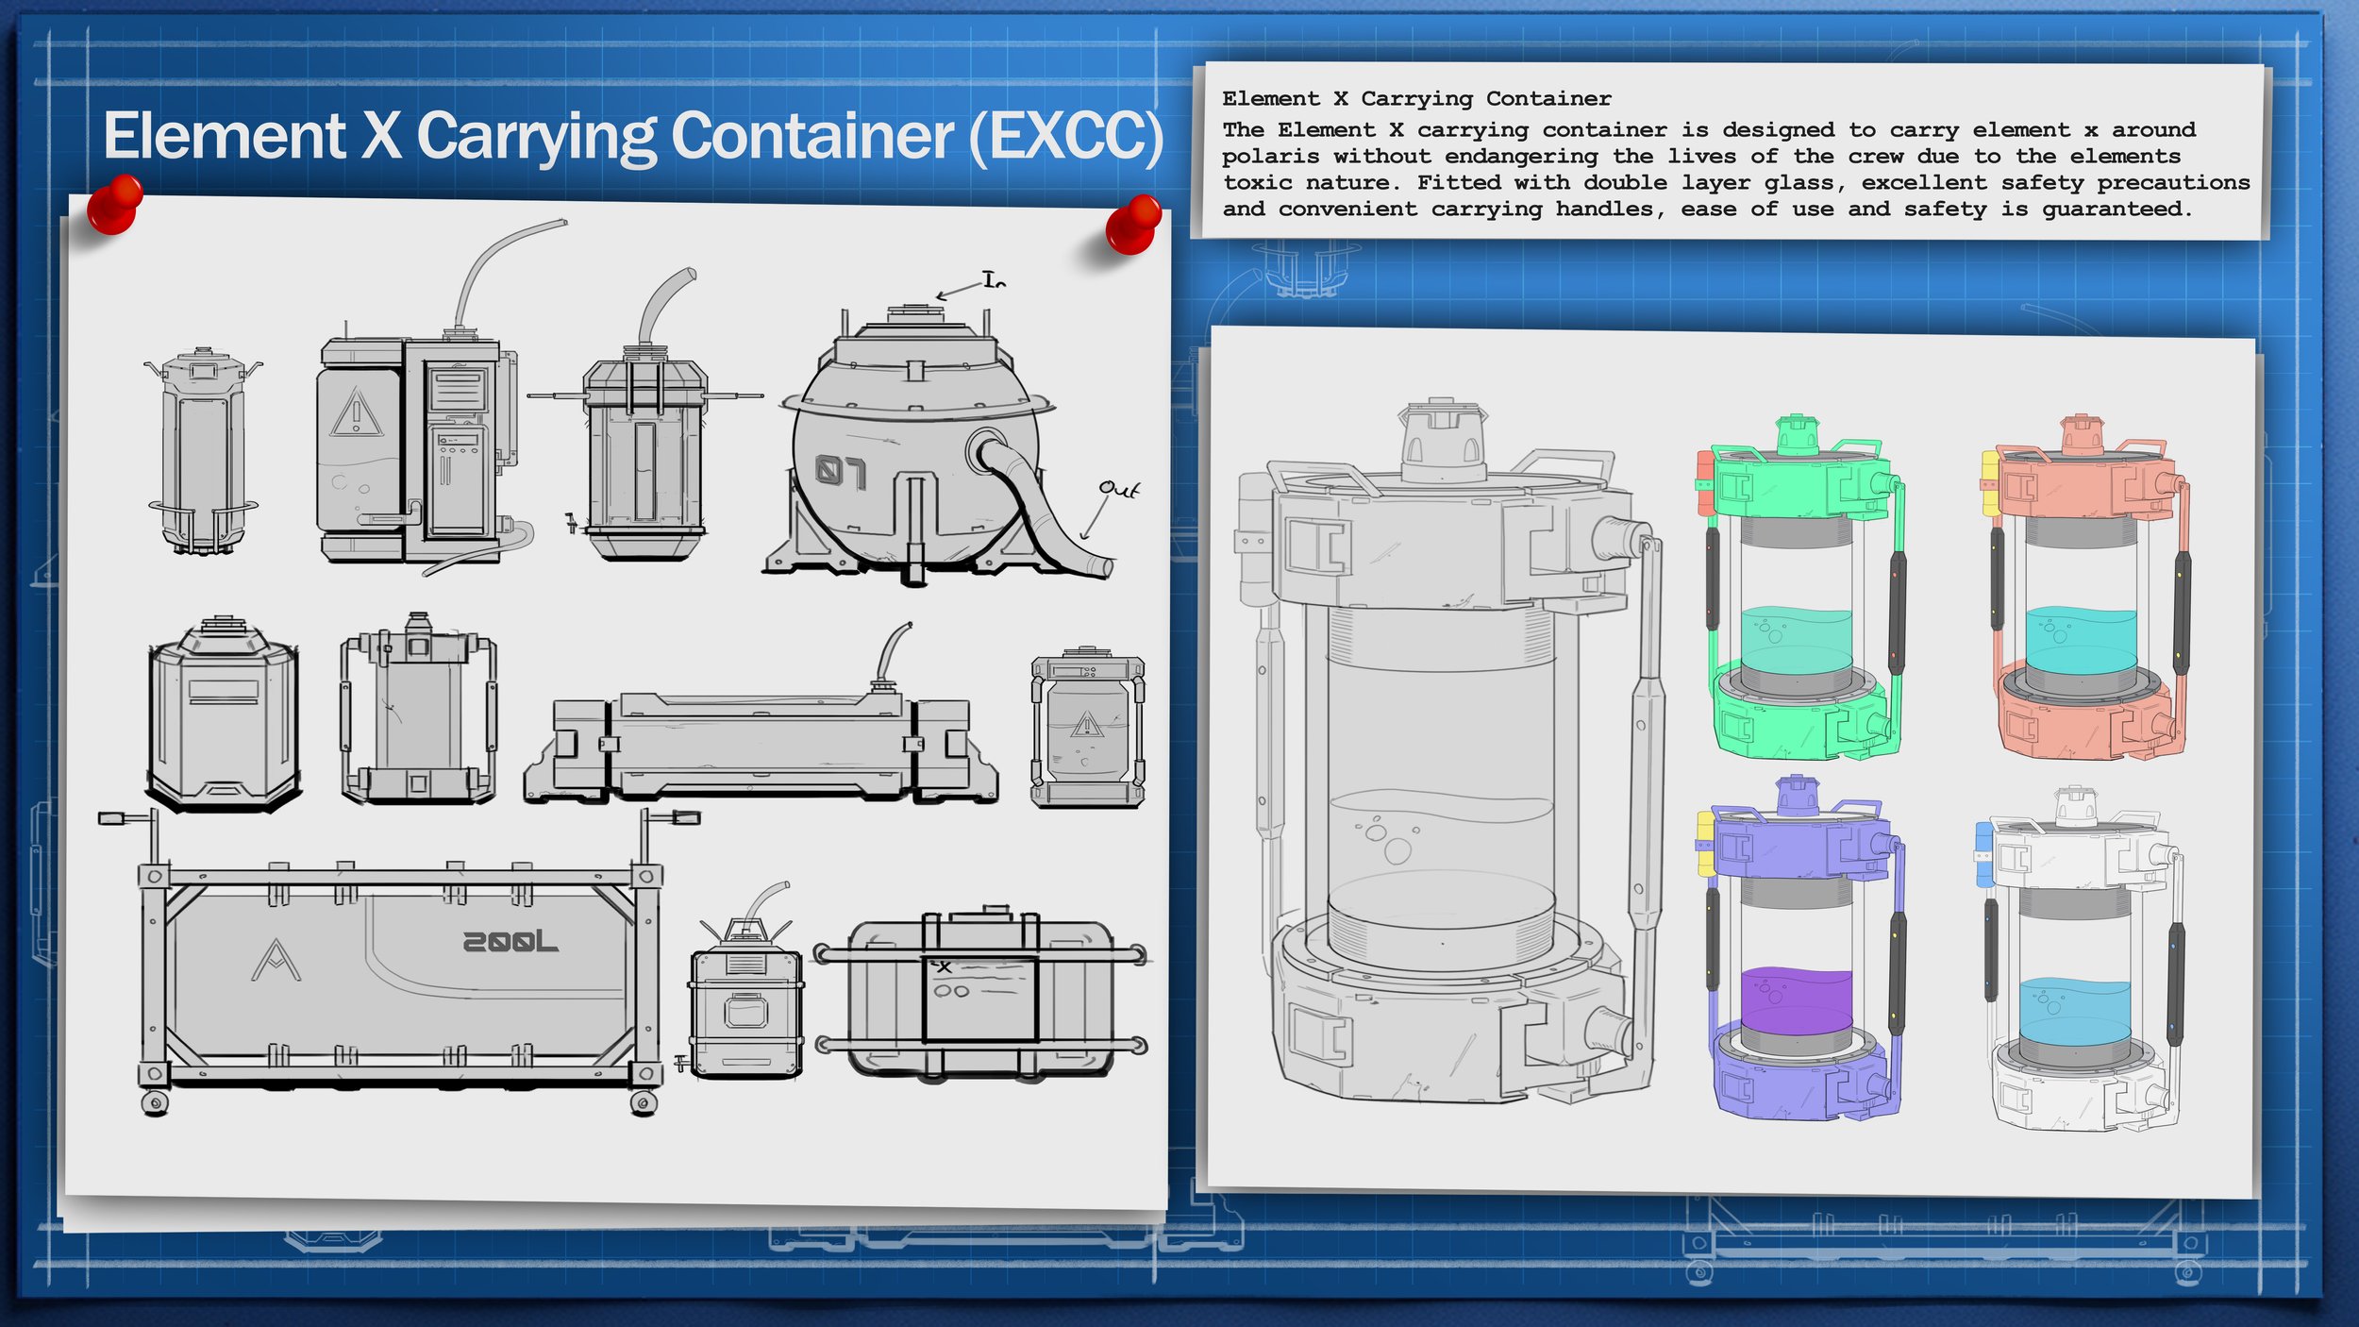
Task: Select the green container color variant
Action: tap(1800, 587)
